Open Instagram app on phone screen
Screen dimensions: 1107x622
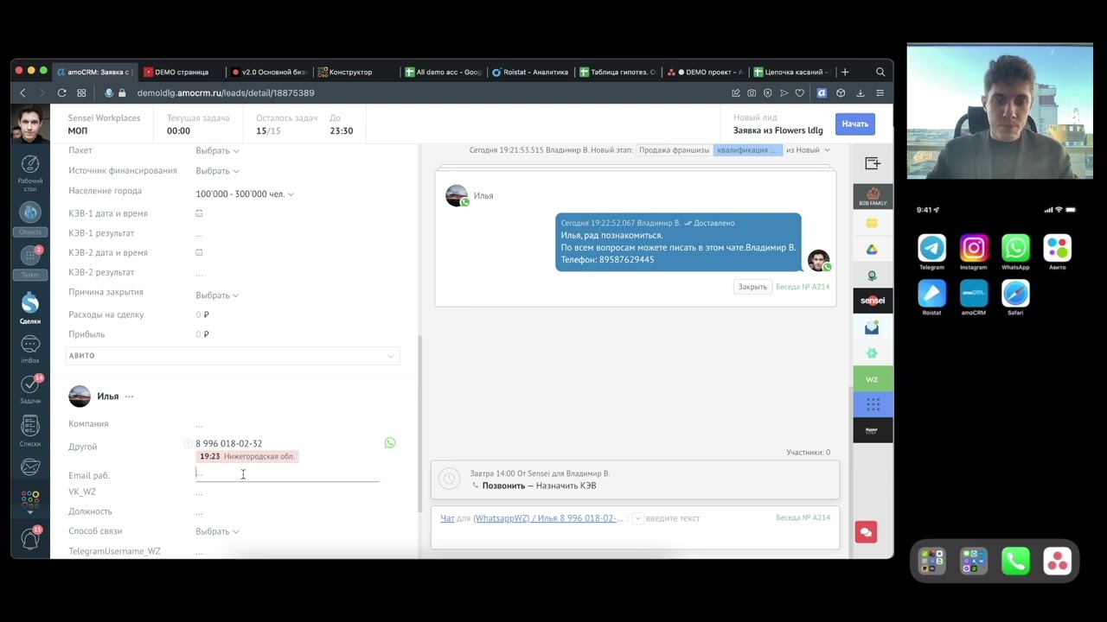(x=973, y=249)
